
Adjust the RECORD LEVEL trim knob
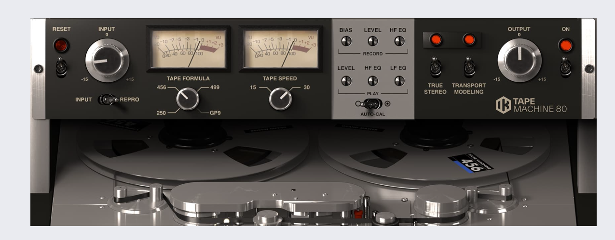pos(372,41)
